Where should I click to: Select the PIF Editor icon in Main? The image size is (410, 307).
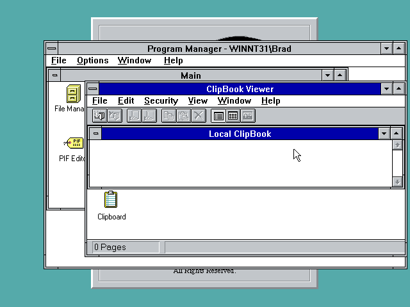tap(74, 143)
